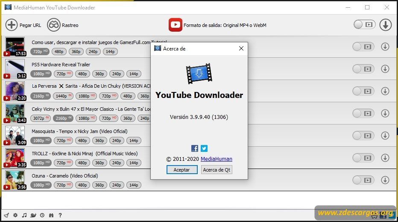This screenshot has width=398, height=222.
Task: Click the Pegar URL plus icon
Action: coord(12,25)
